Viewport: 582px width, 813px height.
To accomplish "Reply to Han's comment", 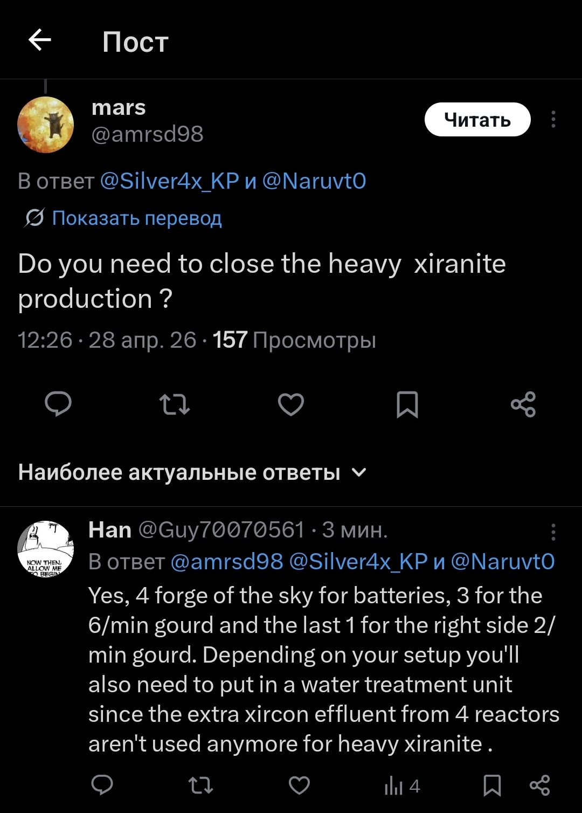I will click(x=102, y=785).
